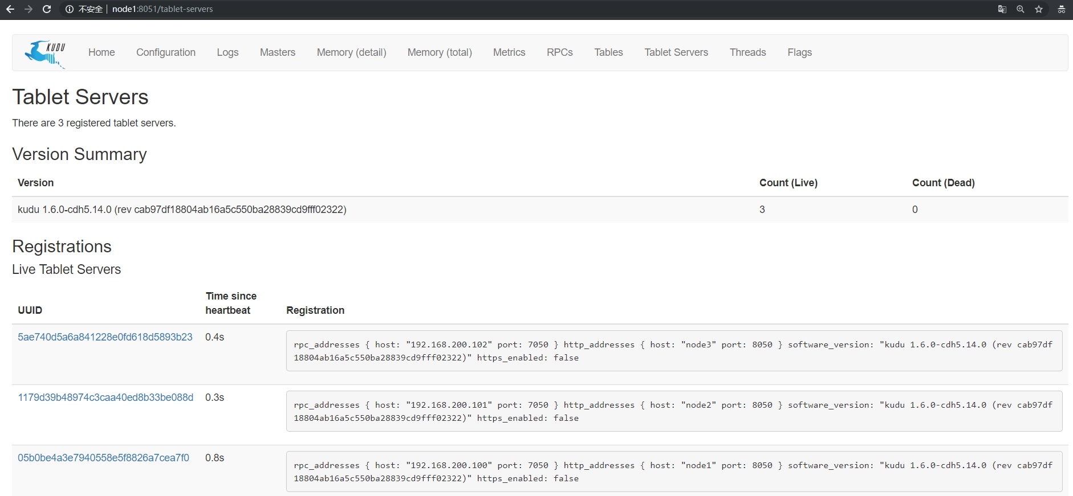Open tablet server UUID 5ae740d5a6a841228e0fd618d5893b23
The width and height of the screenshot is (1073, 496).
pyautogui.click(x=105, y=337)
